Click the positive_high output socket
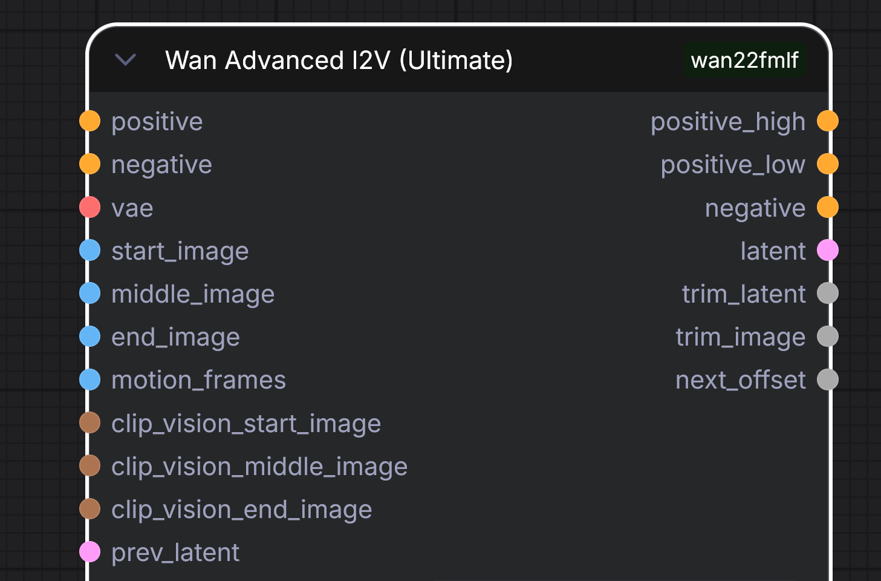The image size is (881, 581). pos(828,121)
